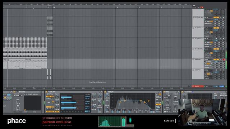Enable Soft Knee in OTT device

click(x=50, y=111)
